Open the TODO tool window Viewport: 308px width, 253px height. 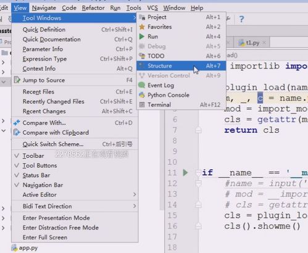tap(181, 56)
